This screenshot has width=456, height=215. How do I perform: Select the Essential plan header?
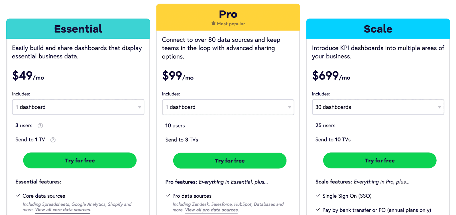(x=78, y=29)
